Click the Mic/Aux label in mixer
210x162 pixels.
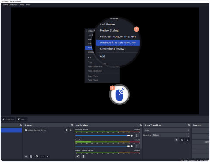79,140
